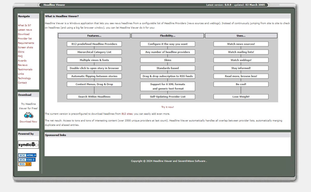Visit the Awards page
The height and width of the screenshot is (192, 311).
click(22, 61)
